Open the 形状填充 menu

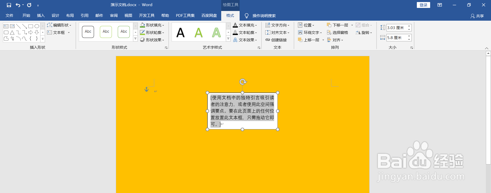pos(152,25)
